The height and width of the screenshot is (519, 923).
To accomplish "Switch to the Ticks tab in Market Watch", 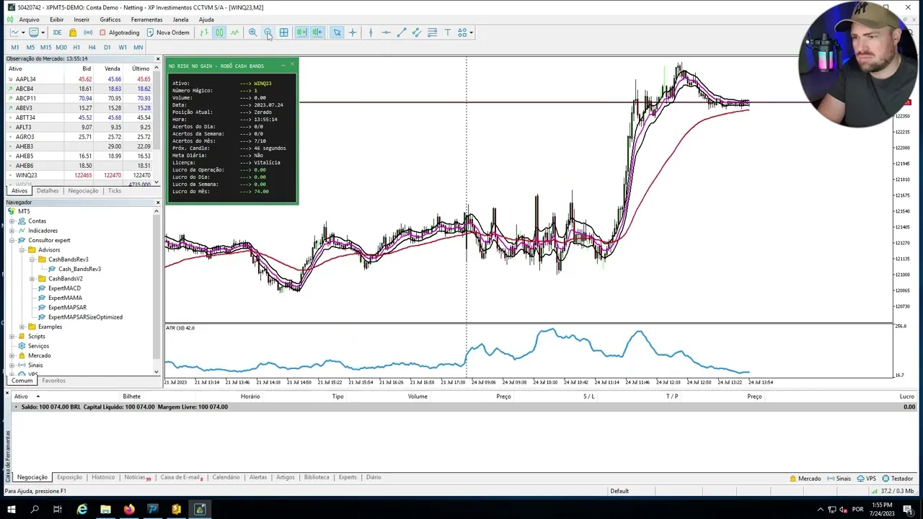I will (x=115, y=191).
